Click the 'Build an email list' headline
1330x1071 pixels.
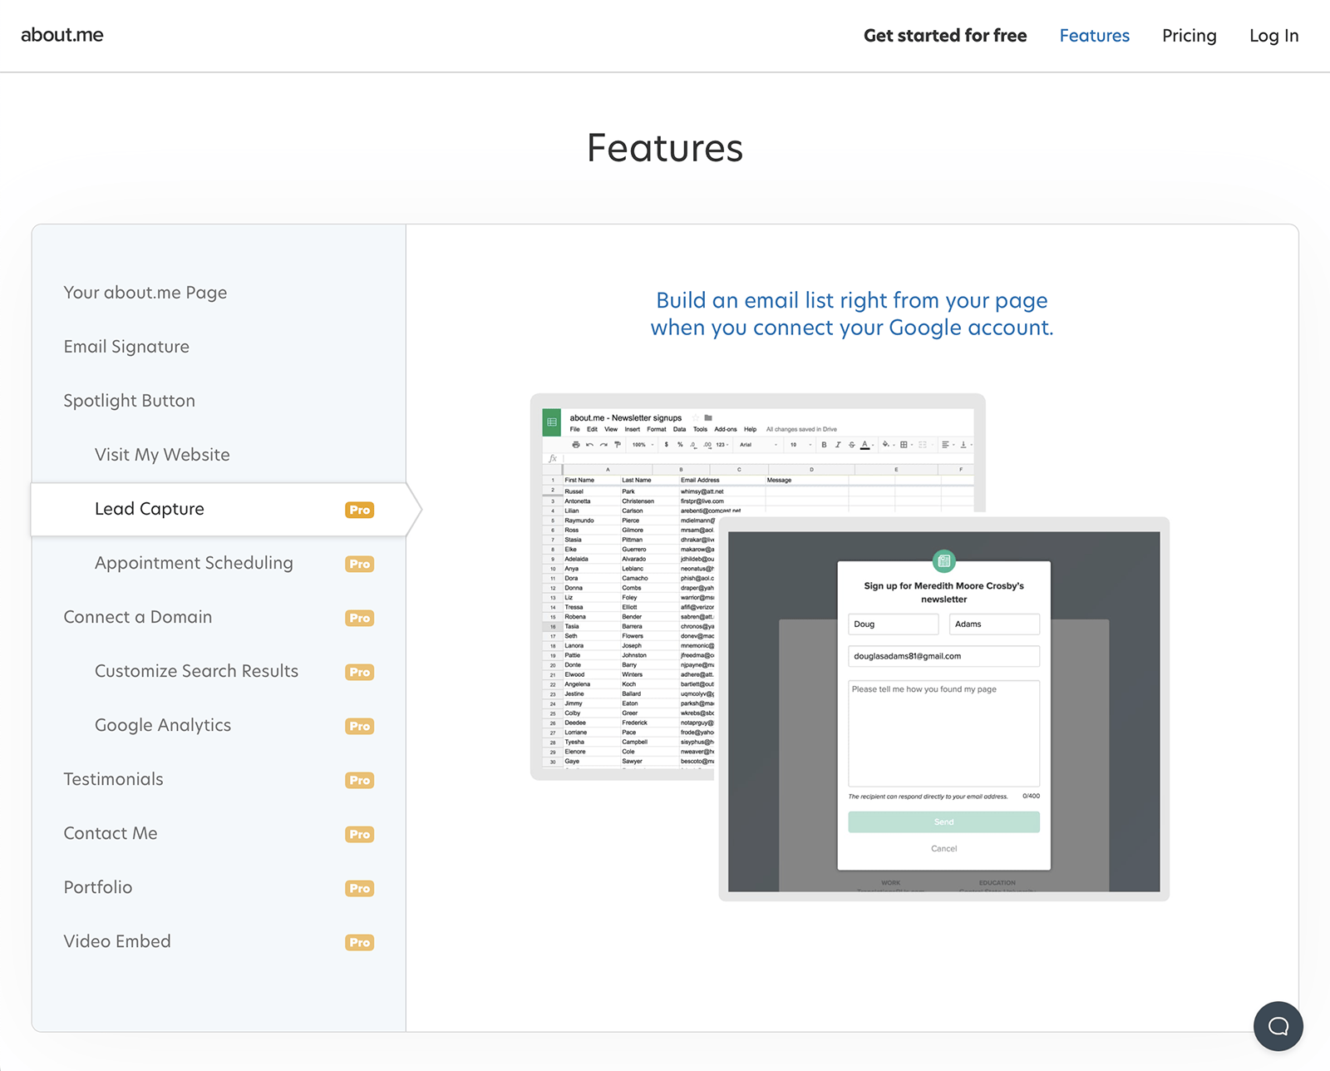tap(851, 313)
